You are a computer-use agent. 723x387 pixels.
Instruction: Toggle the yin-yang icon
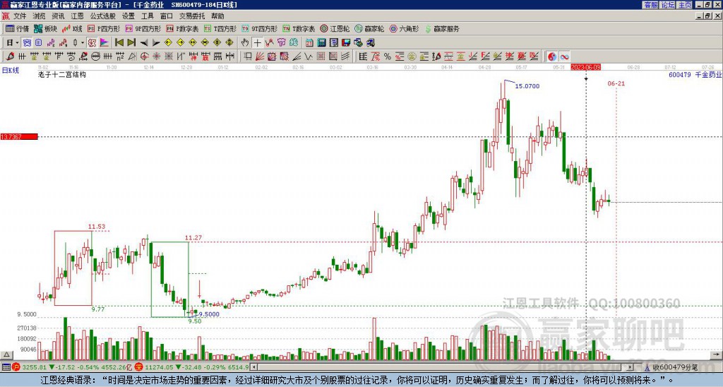pos(552,56)
